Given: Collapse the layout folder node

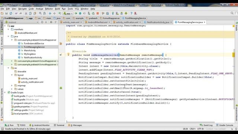Looking at the screenshot, I should coord(12,75).
